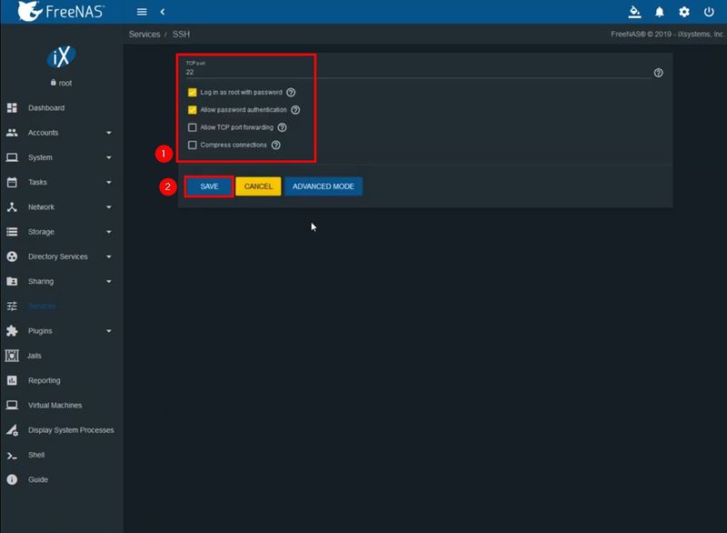
Task: Open the Storage section
Action: coord(45,231)
